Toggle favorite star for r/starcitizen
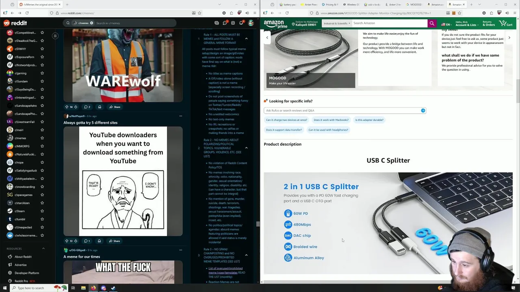Viewport: 520px width, 292px height. click(x=42, y=203)
